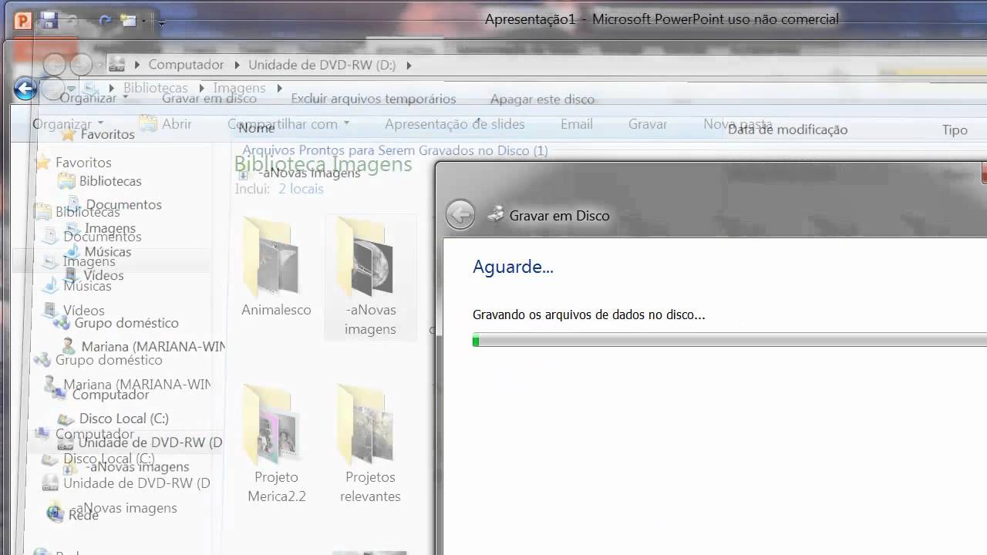The image size is (987, 555).
Task: Collapse the Arquivos Prontos para Serem Gravados group
Action: [395, 150]
